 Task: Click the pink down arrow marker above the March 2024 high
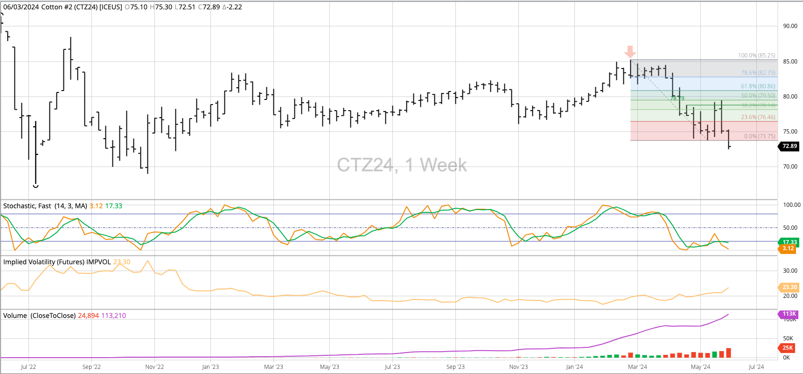[x=630, y=51]
